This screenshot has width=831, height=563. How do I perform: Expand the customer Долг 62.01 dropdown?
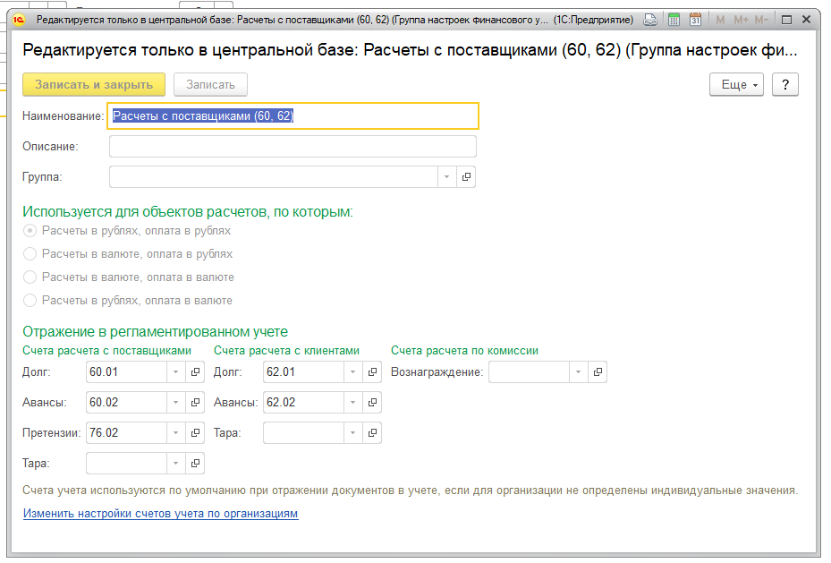click(x=352, y=372)
